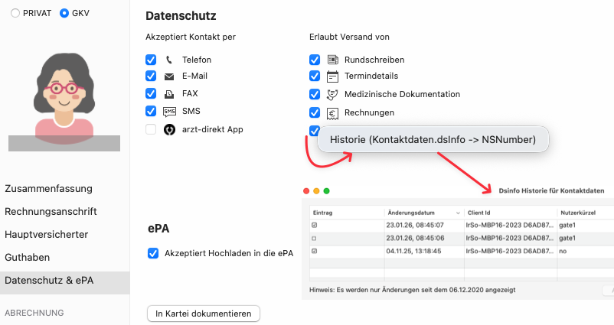This screenshot has height=325, width=614.
Task: Uncheck the Rechnungen checkbox
Action: (315, 112)
